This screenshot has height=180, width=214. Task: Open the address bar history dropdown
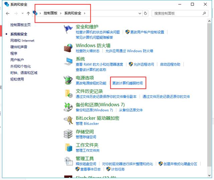[x=140, y=13]
